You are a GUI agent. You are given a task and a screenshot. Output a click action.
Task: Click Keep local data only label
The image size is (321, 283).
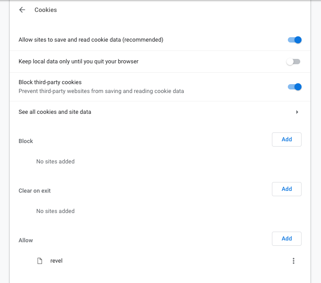(78, 62)
